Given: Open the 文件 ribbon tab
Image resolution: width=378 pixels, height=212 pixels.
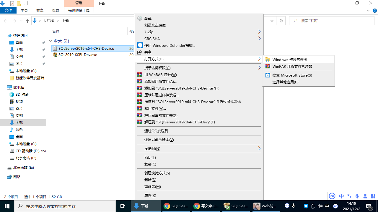Looking at the screenshot, I should click(x=8, y=10).
